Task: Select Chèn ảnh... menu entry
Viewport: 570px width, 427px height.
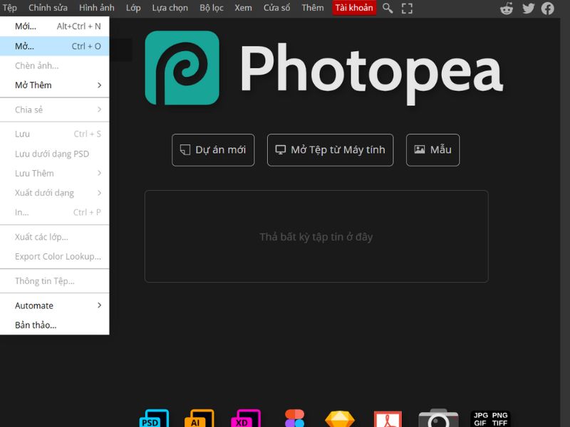Action: [x=55, y=65]
